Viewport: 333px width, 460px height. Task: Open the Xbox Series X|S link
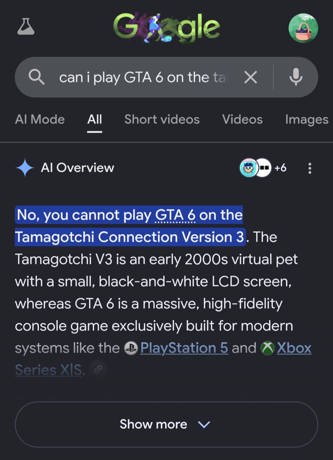click(163, 359)
